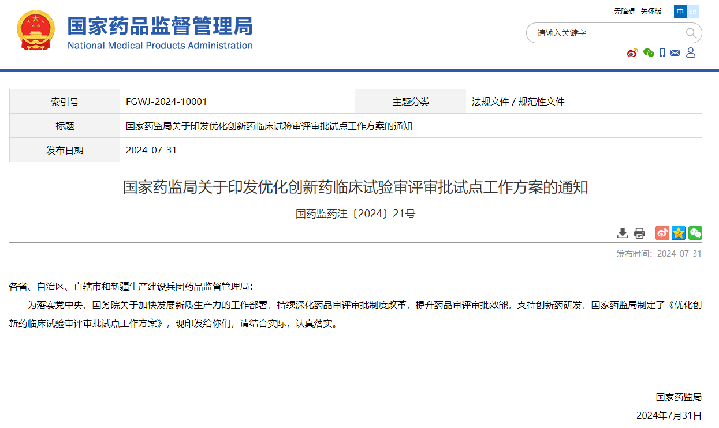Click the email envelope icon

coord(675,53)
